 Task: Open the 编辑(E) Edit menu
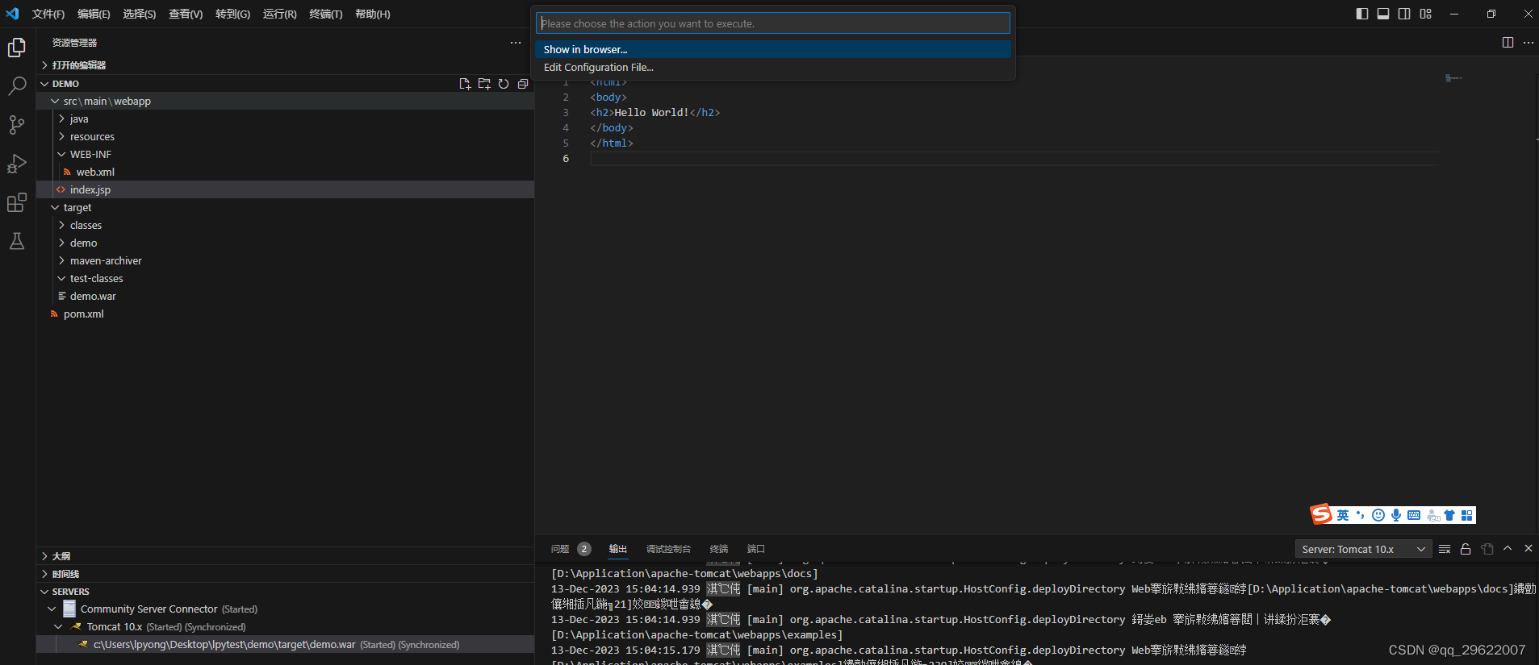tap(94, 14)
